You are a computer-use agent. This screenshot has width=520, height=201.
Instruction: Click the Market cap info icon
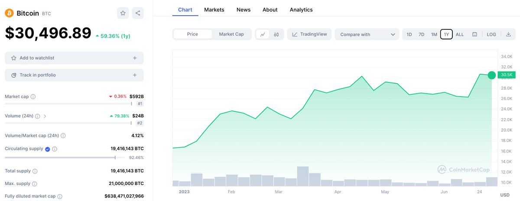[x=33, y=97]
